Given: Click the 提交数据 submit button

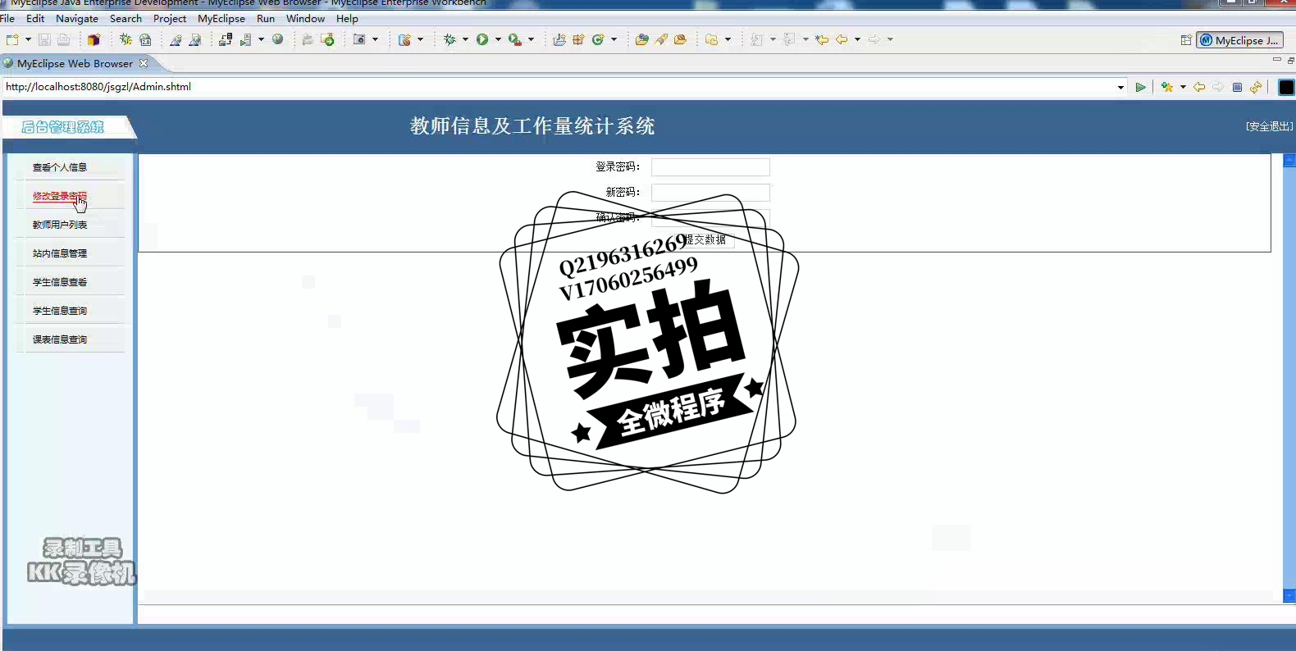Looking at the screenshot, I should [x=705, y=239].
